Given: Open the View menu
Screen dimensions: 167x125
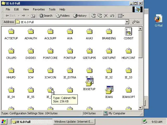Looking at the screenshot, I should [x=26, y=9].
